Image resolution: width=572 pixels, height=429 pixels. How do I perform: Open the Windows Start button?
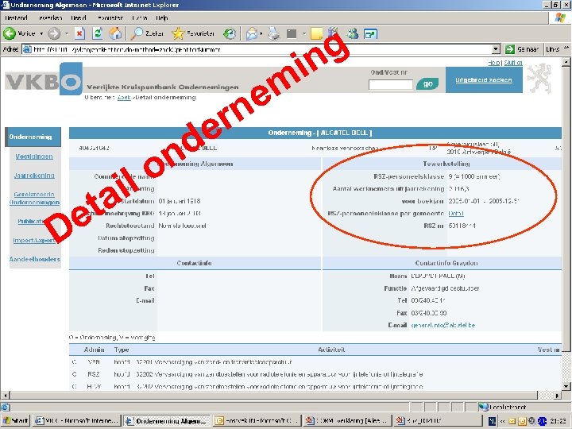point(15,420)
